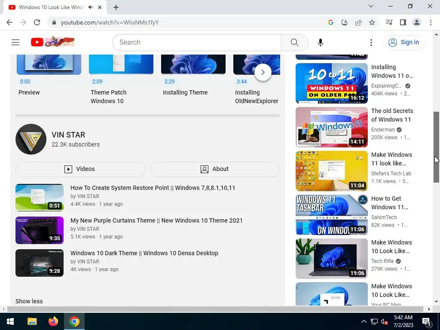Viewport: 440px width, 330px height.
Task: Click the Sign in button
Action: (x=404, y=43)
